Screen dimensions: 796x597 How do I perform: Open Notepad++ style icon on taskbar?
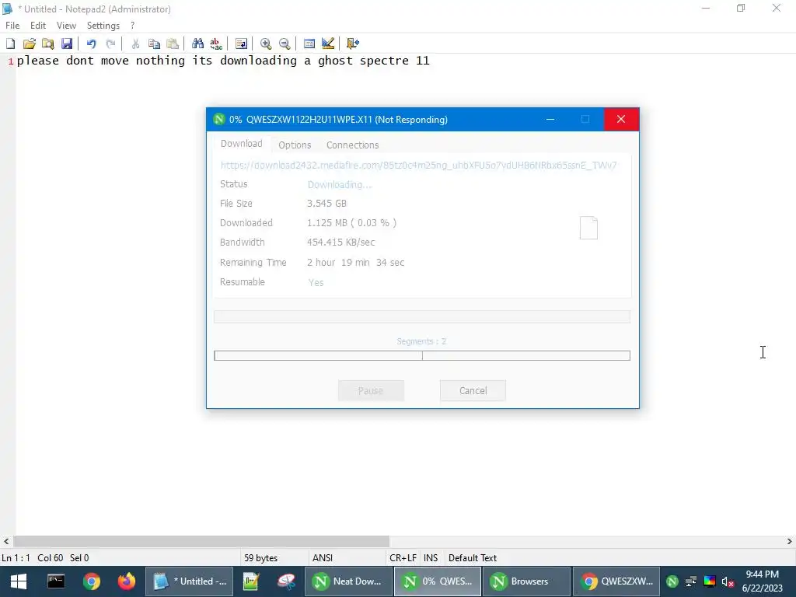coord(251,581)
